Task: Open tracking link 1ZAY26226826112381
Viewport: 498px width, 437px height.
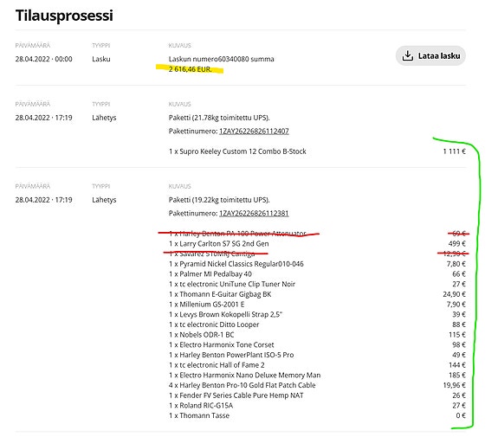Action: pos(254,213)
